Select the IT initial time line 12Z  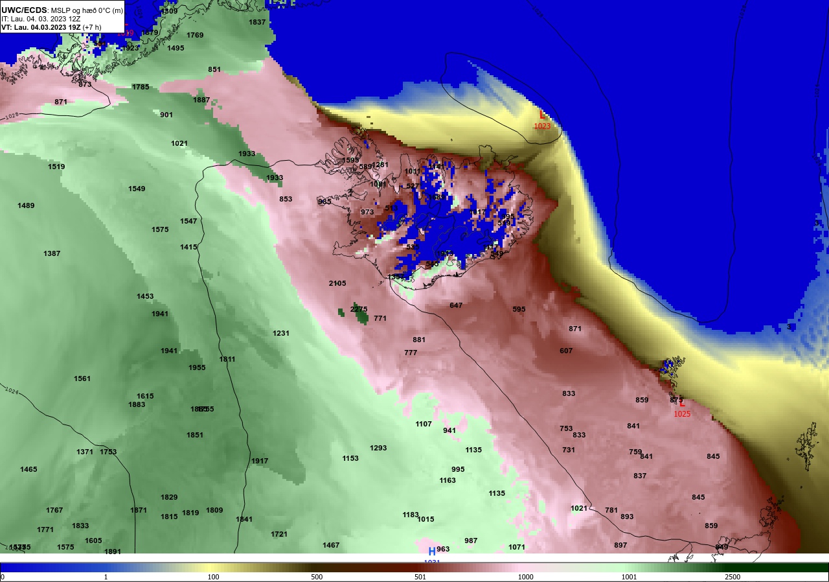pyautogui.click(x=41, y=19)
